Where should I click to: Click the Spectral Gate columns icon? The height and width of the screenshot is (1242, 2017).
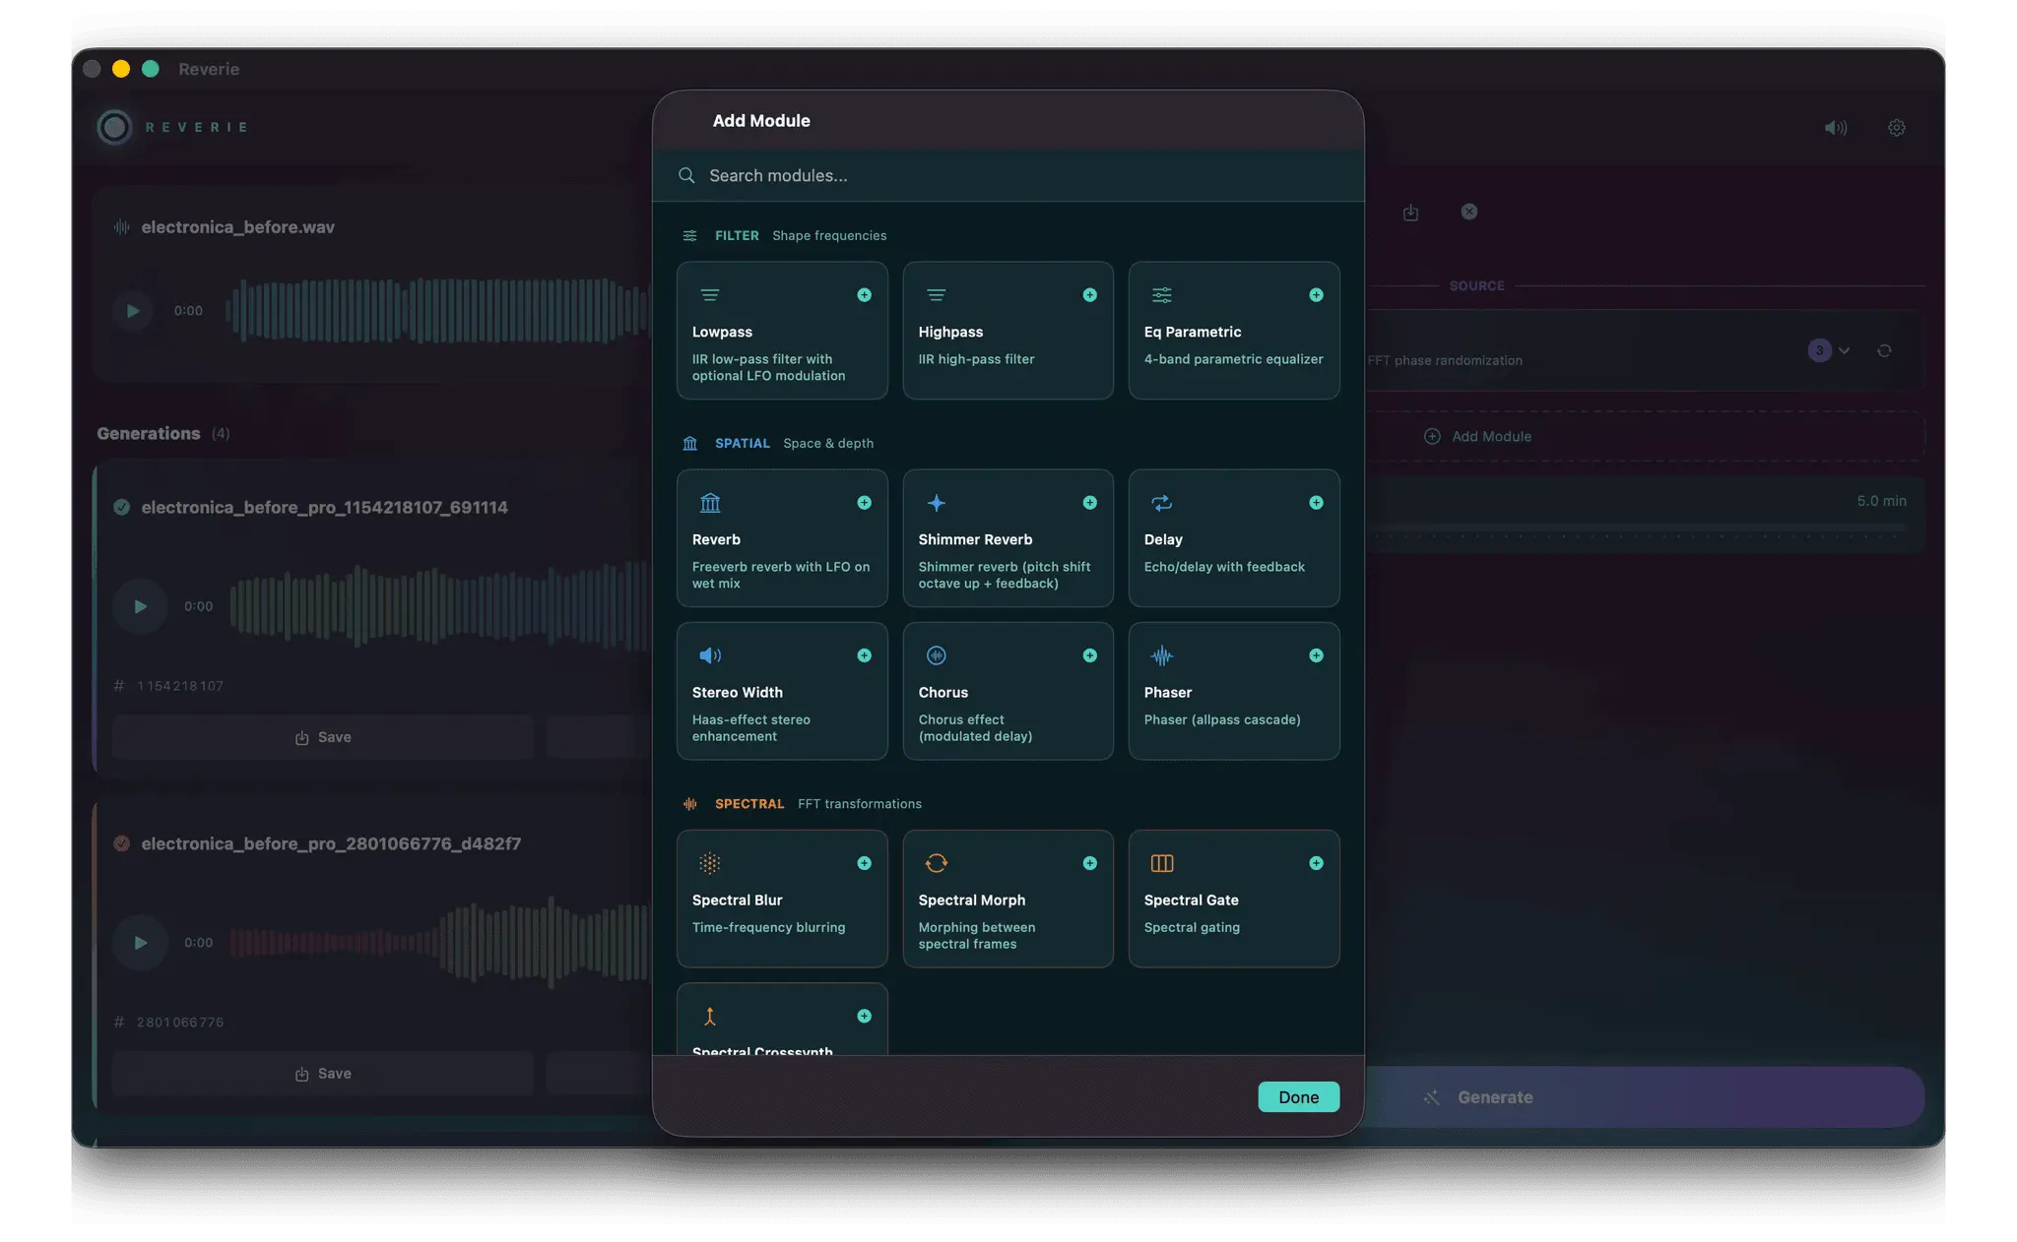coord(1162,863)
